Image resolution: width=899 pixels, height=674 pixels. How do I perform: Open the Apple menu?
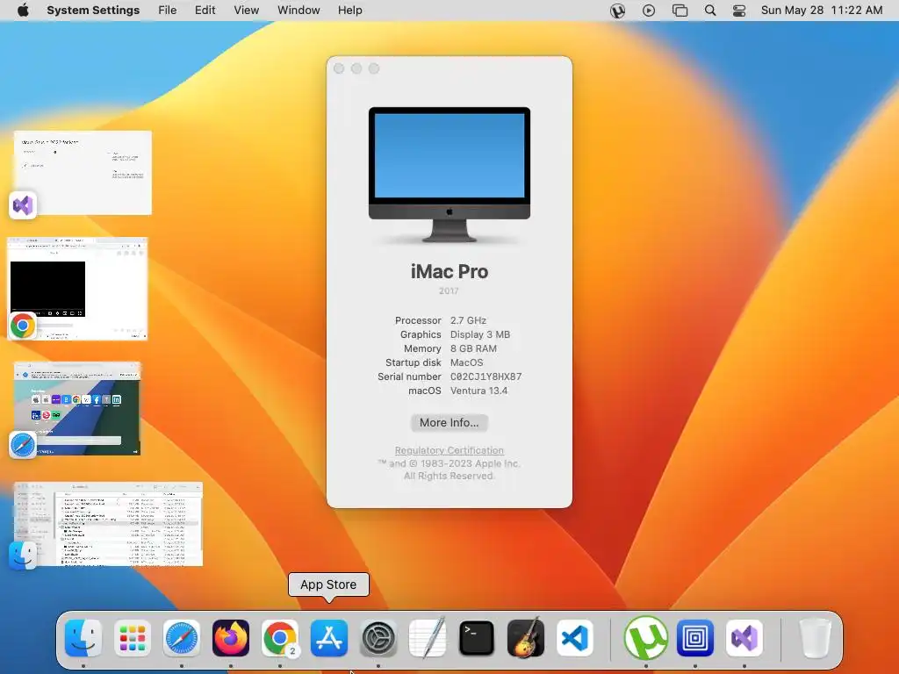coord(23,11)
